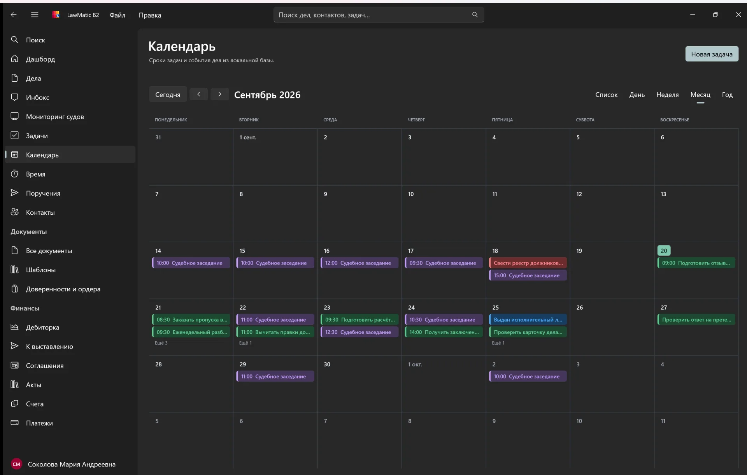Expand "Ещё 3" on September 21

pyautogui.click(x=161, y=343)
